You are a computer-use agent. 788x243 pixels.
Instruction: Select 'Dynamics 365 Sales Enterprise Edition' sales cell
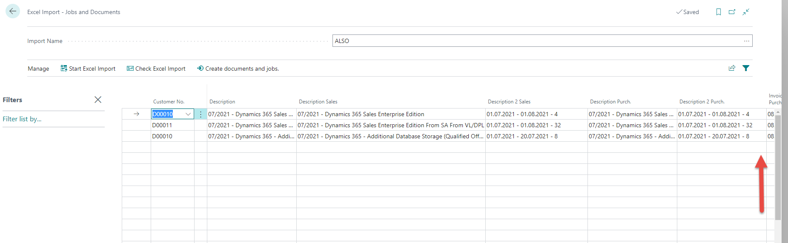click(391, 114)
